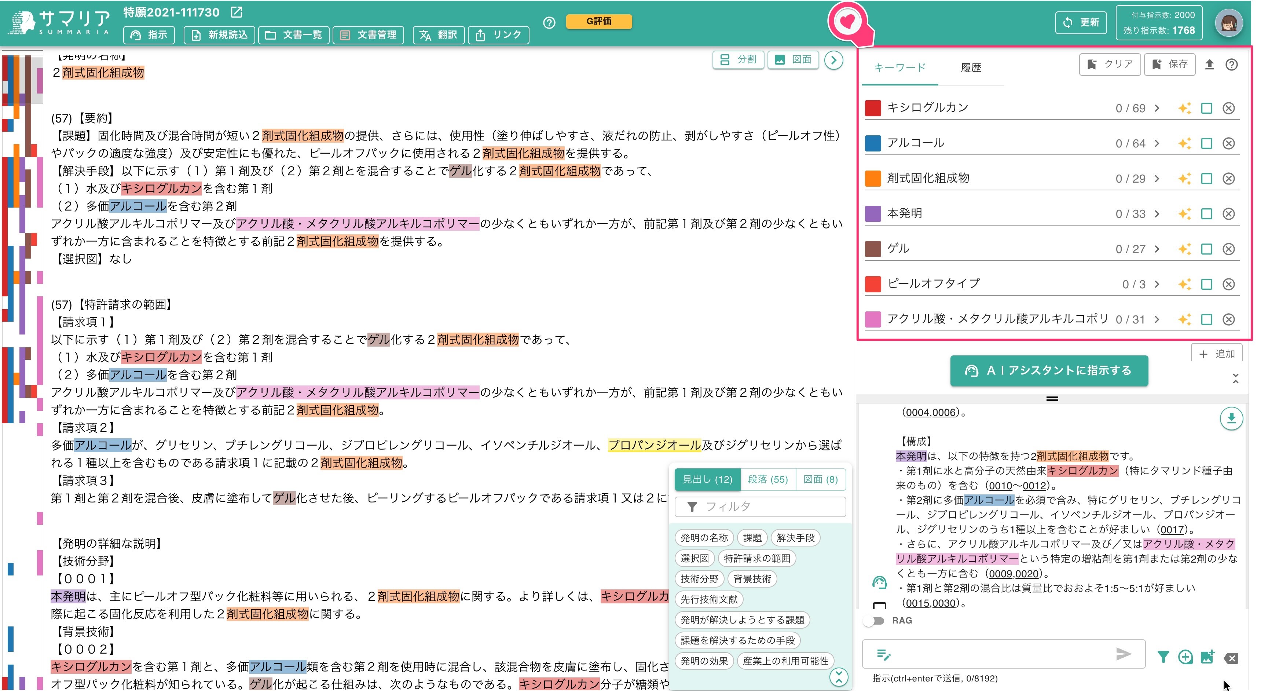Go to next キシログルカン match chevron
1268x691 pixels.
(1157, 108)
